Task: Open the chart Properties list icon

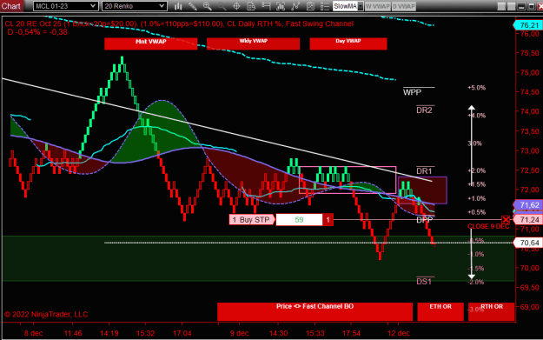Action: (x=324, y=6)
